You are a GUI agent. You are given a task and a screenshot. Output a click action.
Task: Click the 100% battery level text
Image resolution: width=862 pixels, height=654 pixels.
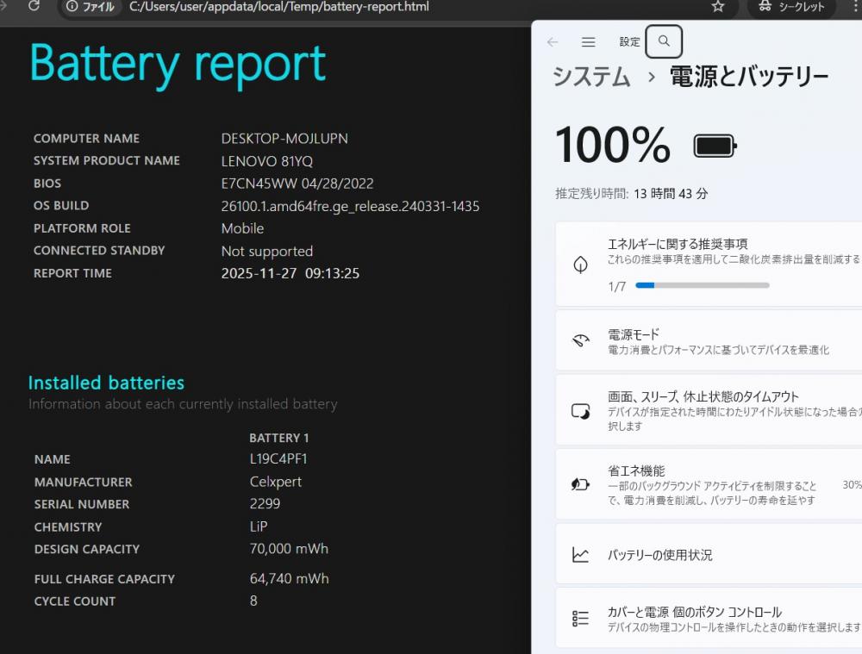[x=612, y=145]
